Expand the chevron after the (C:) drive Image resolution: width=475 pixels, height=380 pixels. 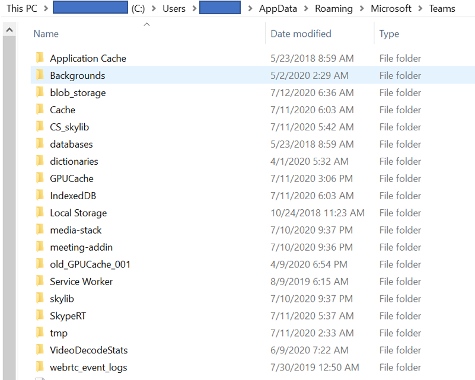coord(154,8)
